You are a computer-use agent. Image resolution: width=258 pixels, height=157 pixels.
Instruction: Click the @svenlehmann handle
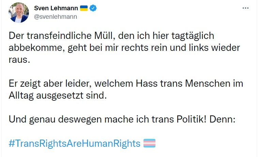coord(56,17)
